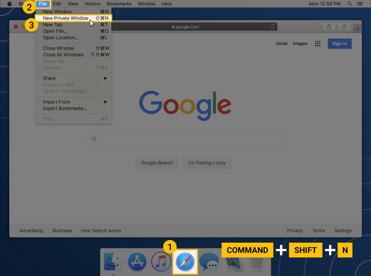Click the menu bar clock Mon 12:56 PM
371x276 pixels.
[325, 4]
